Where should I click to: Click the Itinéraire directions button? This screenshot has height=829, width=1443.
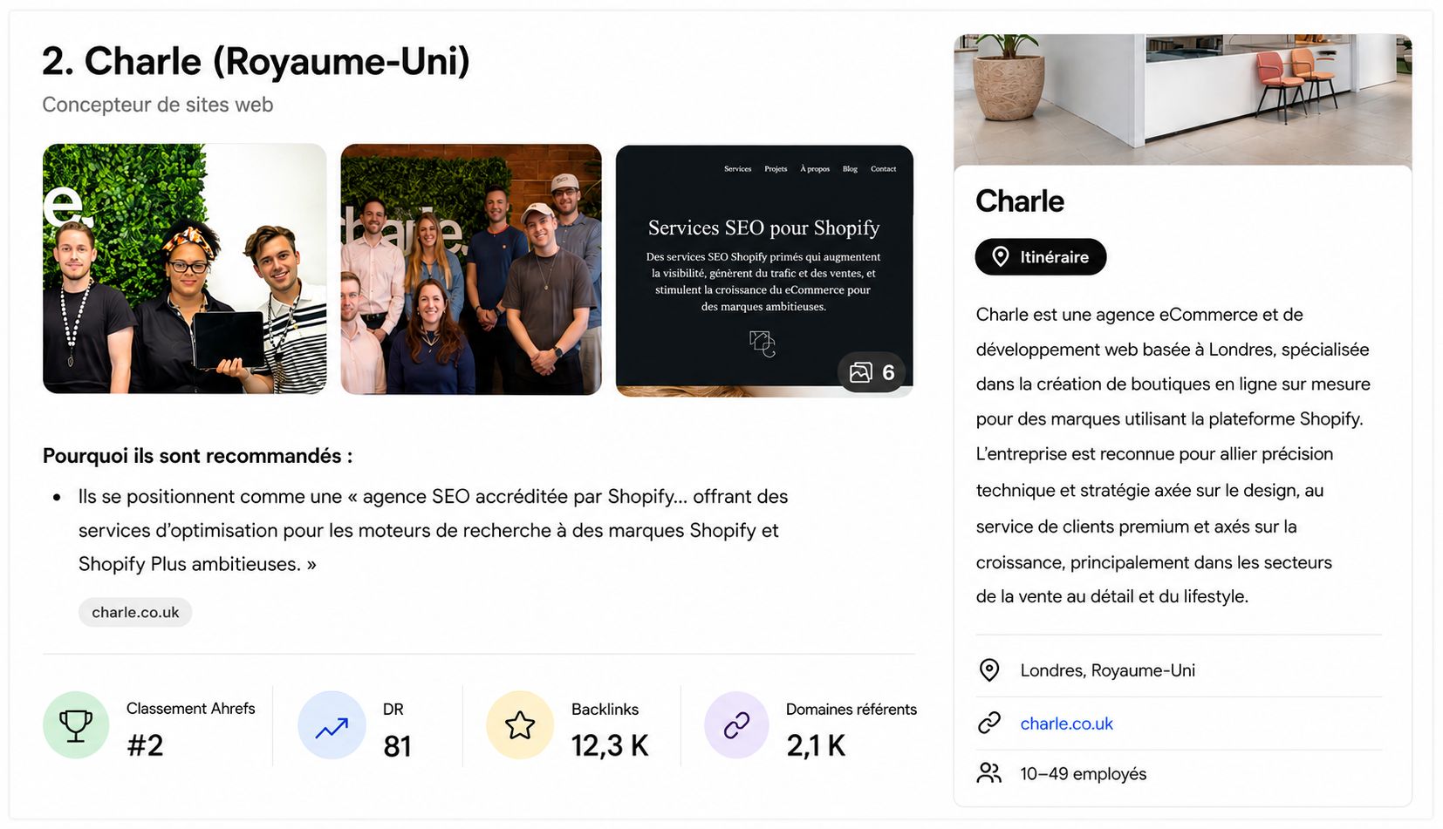[x=1040, y=257]
